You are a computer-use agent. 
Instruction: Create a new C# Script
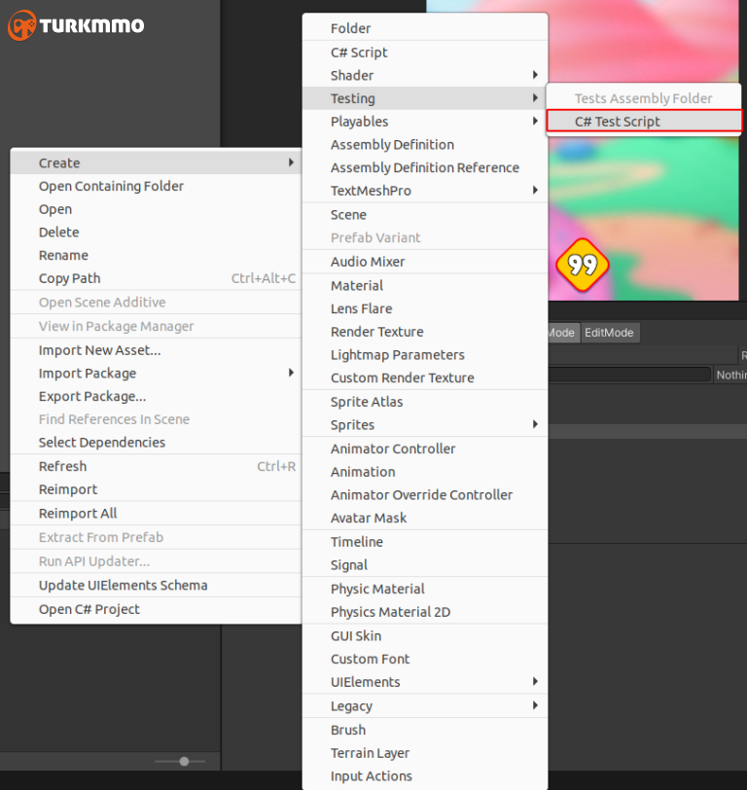425,53
